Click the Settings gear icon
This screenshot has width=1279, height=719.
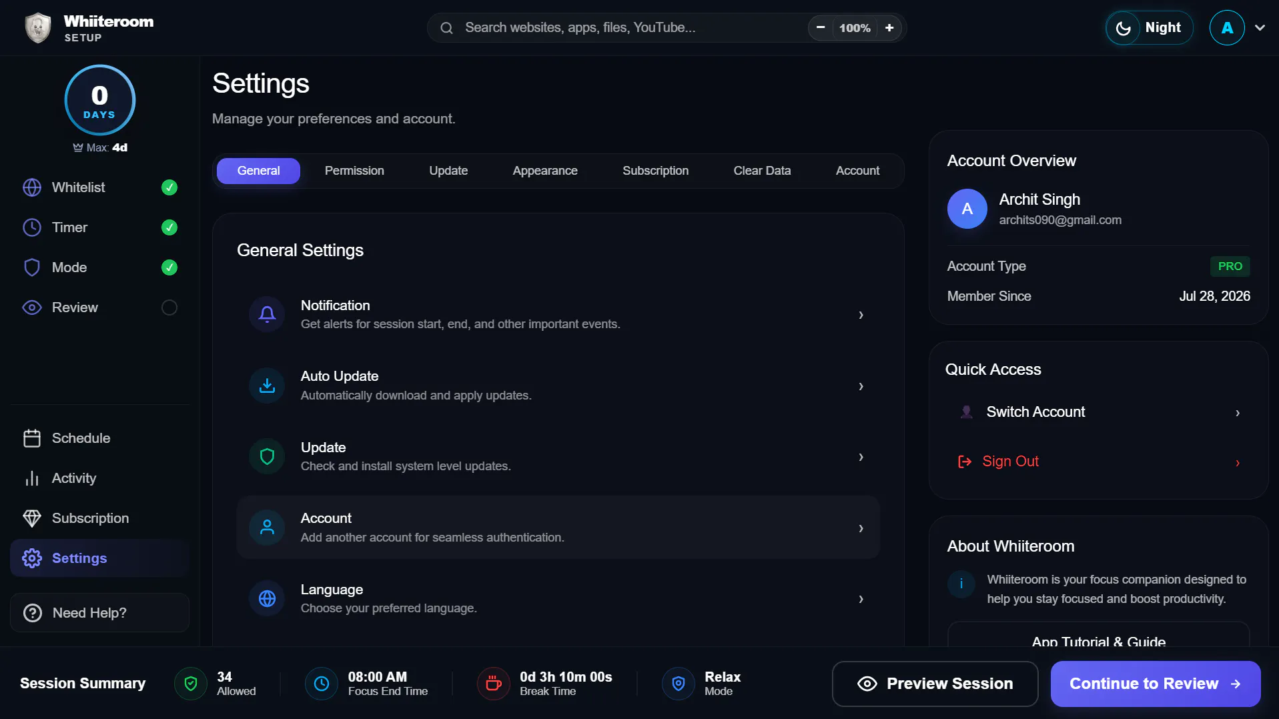tap(32, 558)
